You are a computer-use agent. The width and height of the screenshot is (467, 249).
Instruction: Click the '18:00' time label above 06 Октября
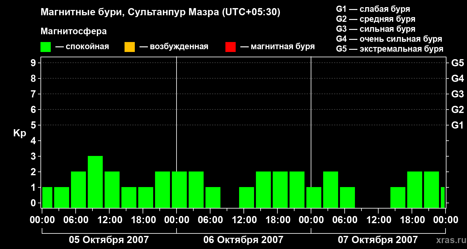pos(278,220)
